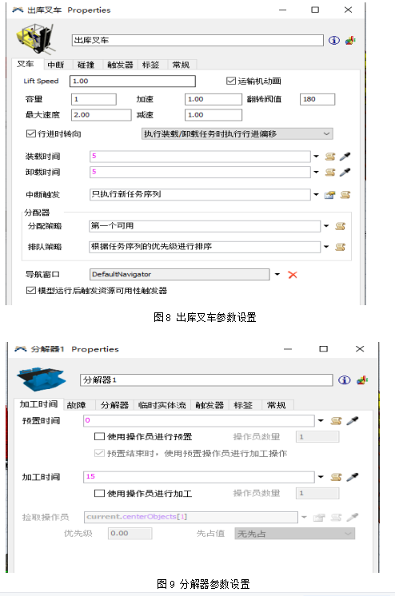Toggle 行进时转向 checkbox

[x=30, y=133]
